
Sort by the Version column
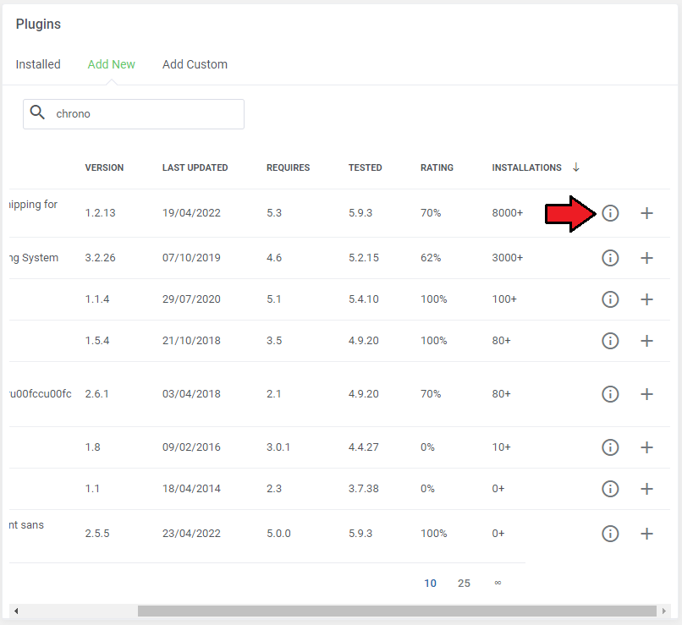(104, 167)
